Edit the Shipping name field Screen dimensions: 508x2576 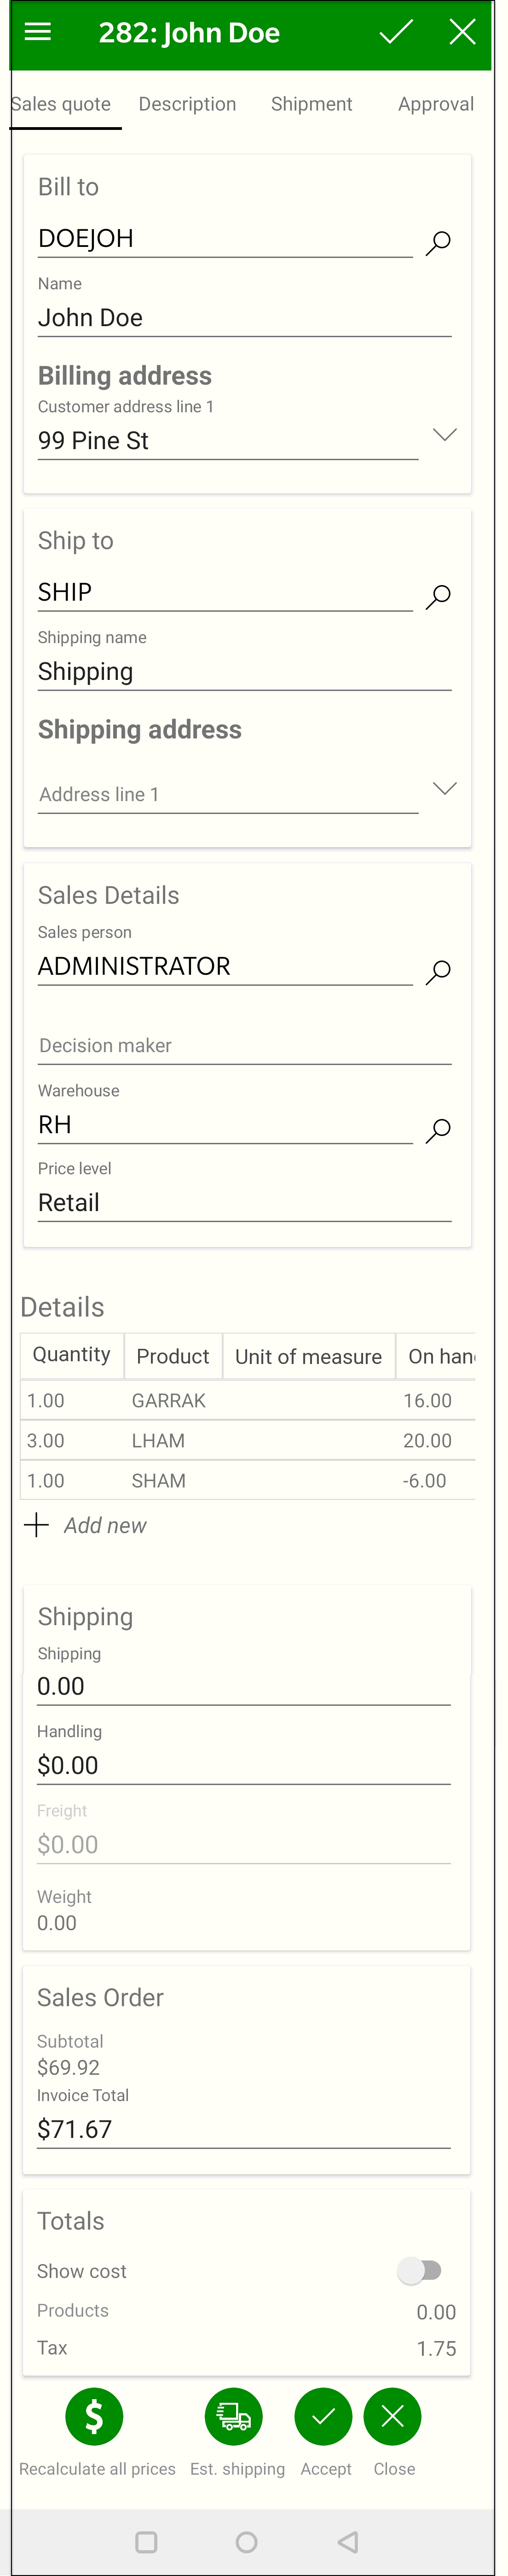click(x=244, y=672)
